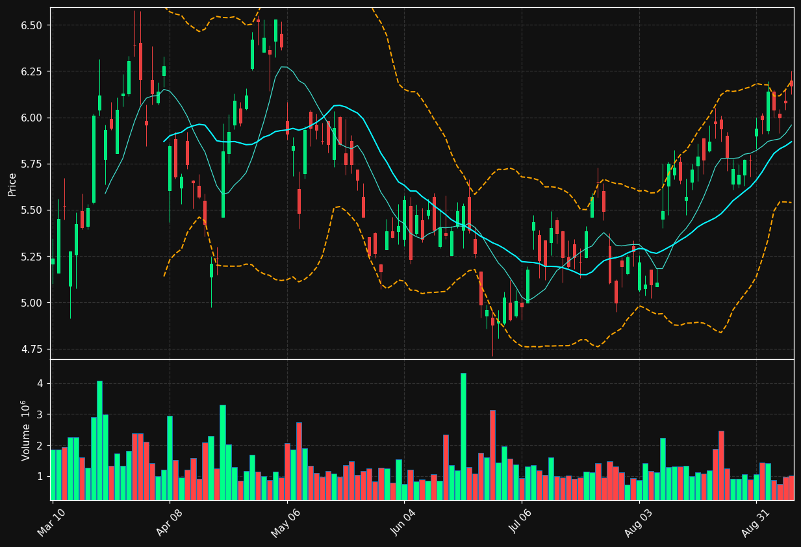Click the 5.00 price axis value

pos(31,303)
